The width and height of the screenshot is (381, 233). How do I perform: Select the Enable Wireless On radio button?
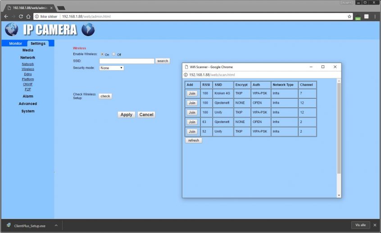pyautogui.click(x=102, y=54)
